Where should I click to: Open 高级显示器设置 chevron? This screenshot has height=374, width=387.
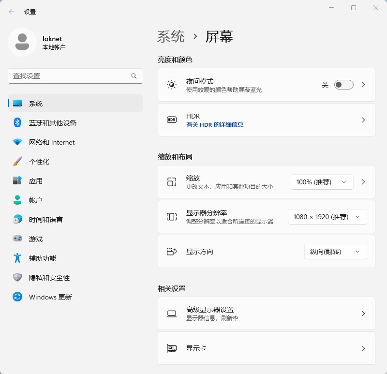(x=363, y=314)
